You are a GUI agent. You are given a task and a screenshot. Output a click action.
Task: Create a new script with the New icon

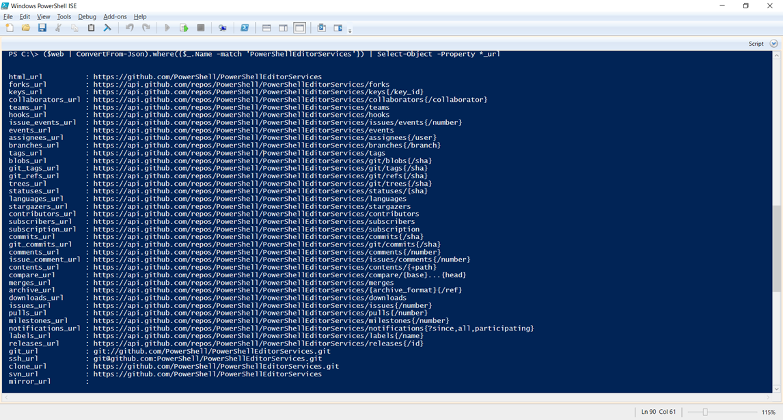9,27
